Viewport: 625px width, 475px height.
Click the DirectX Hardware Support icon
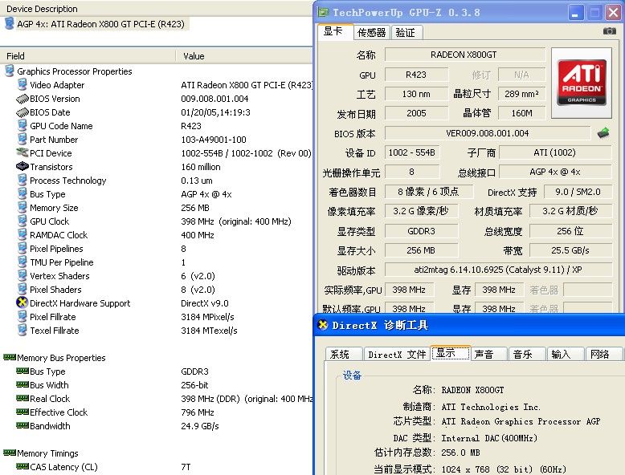pos(22,302)
